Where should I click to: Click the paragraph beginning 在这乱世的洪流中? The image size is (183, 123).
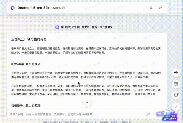pyautogui.click(x=86, y=90)
